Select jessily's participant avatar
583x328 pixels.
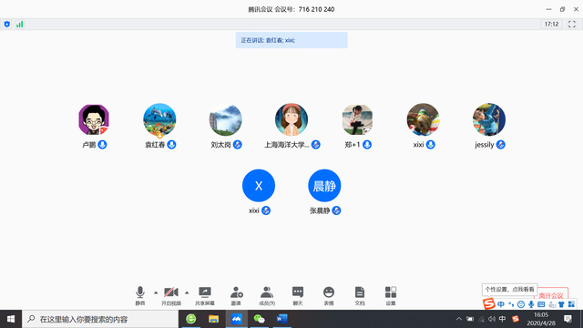pos(489,119)
